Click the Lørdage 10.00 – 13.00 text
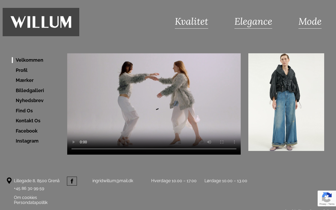336x210 pixels. click(226, 181)
